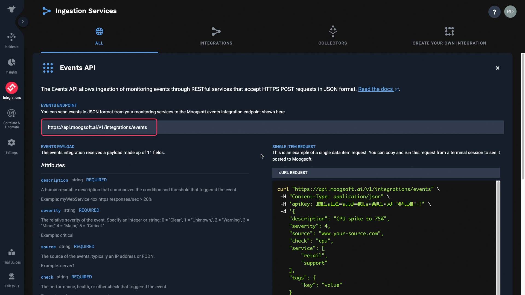The height and width of the screenshot is (295, 525).
Task: Click the "support" service entry
Action: tap(314, 263)
